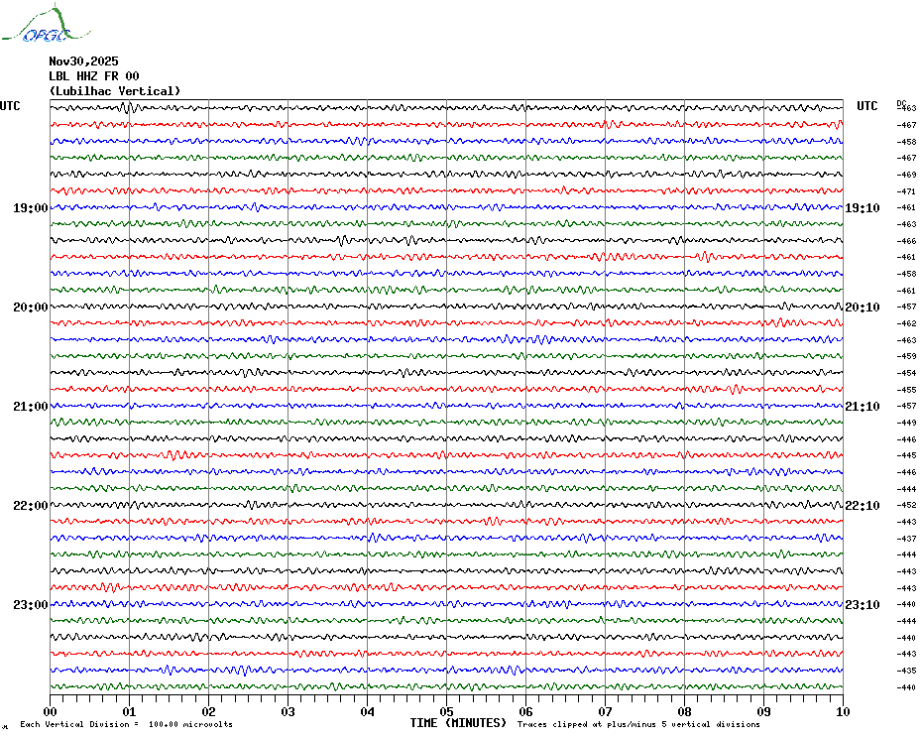This screenshot has height=738, width=922.
Task: Click the 04 minute tick label
Action: pos(368,711)
